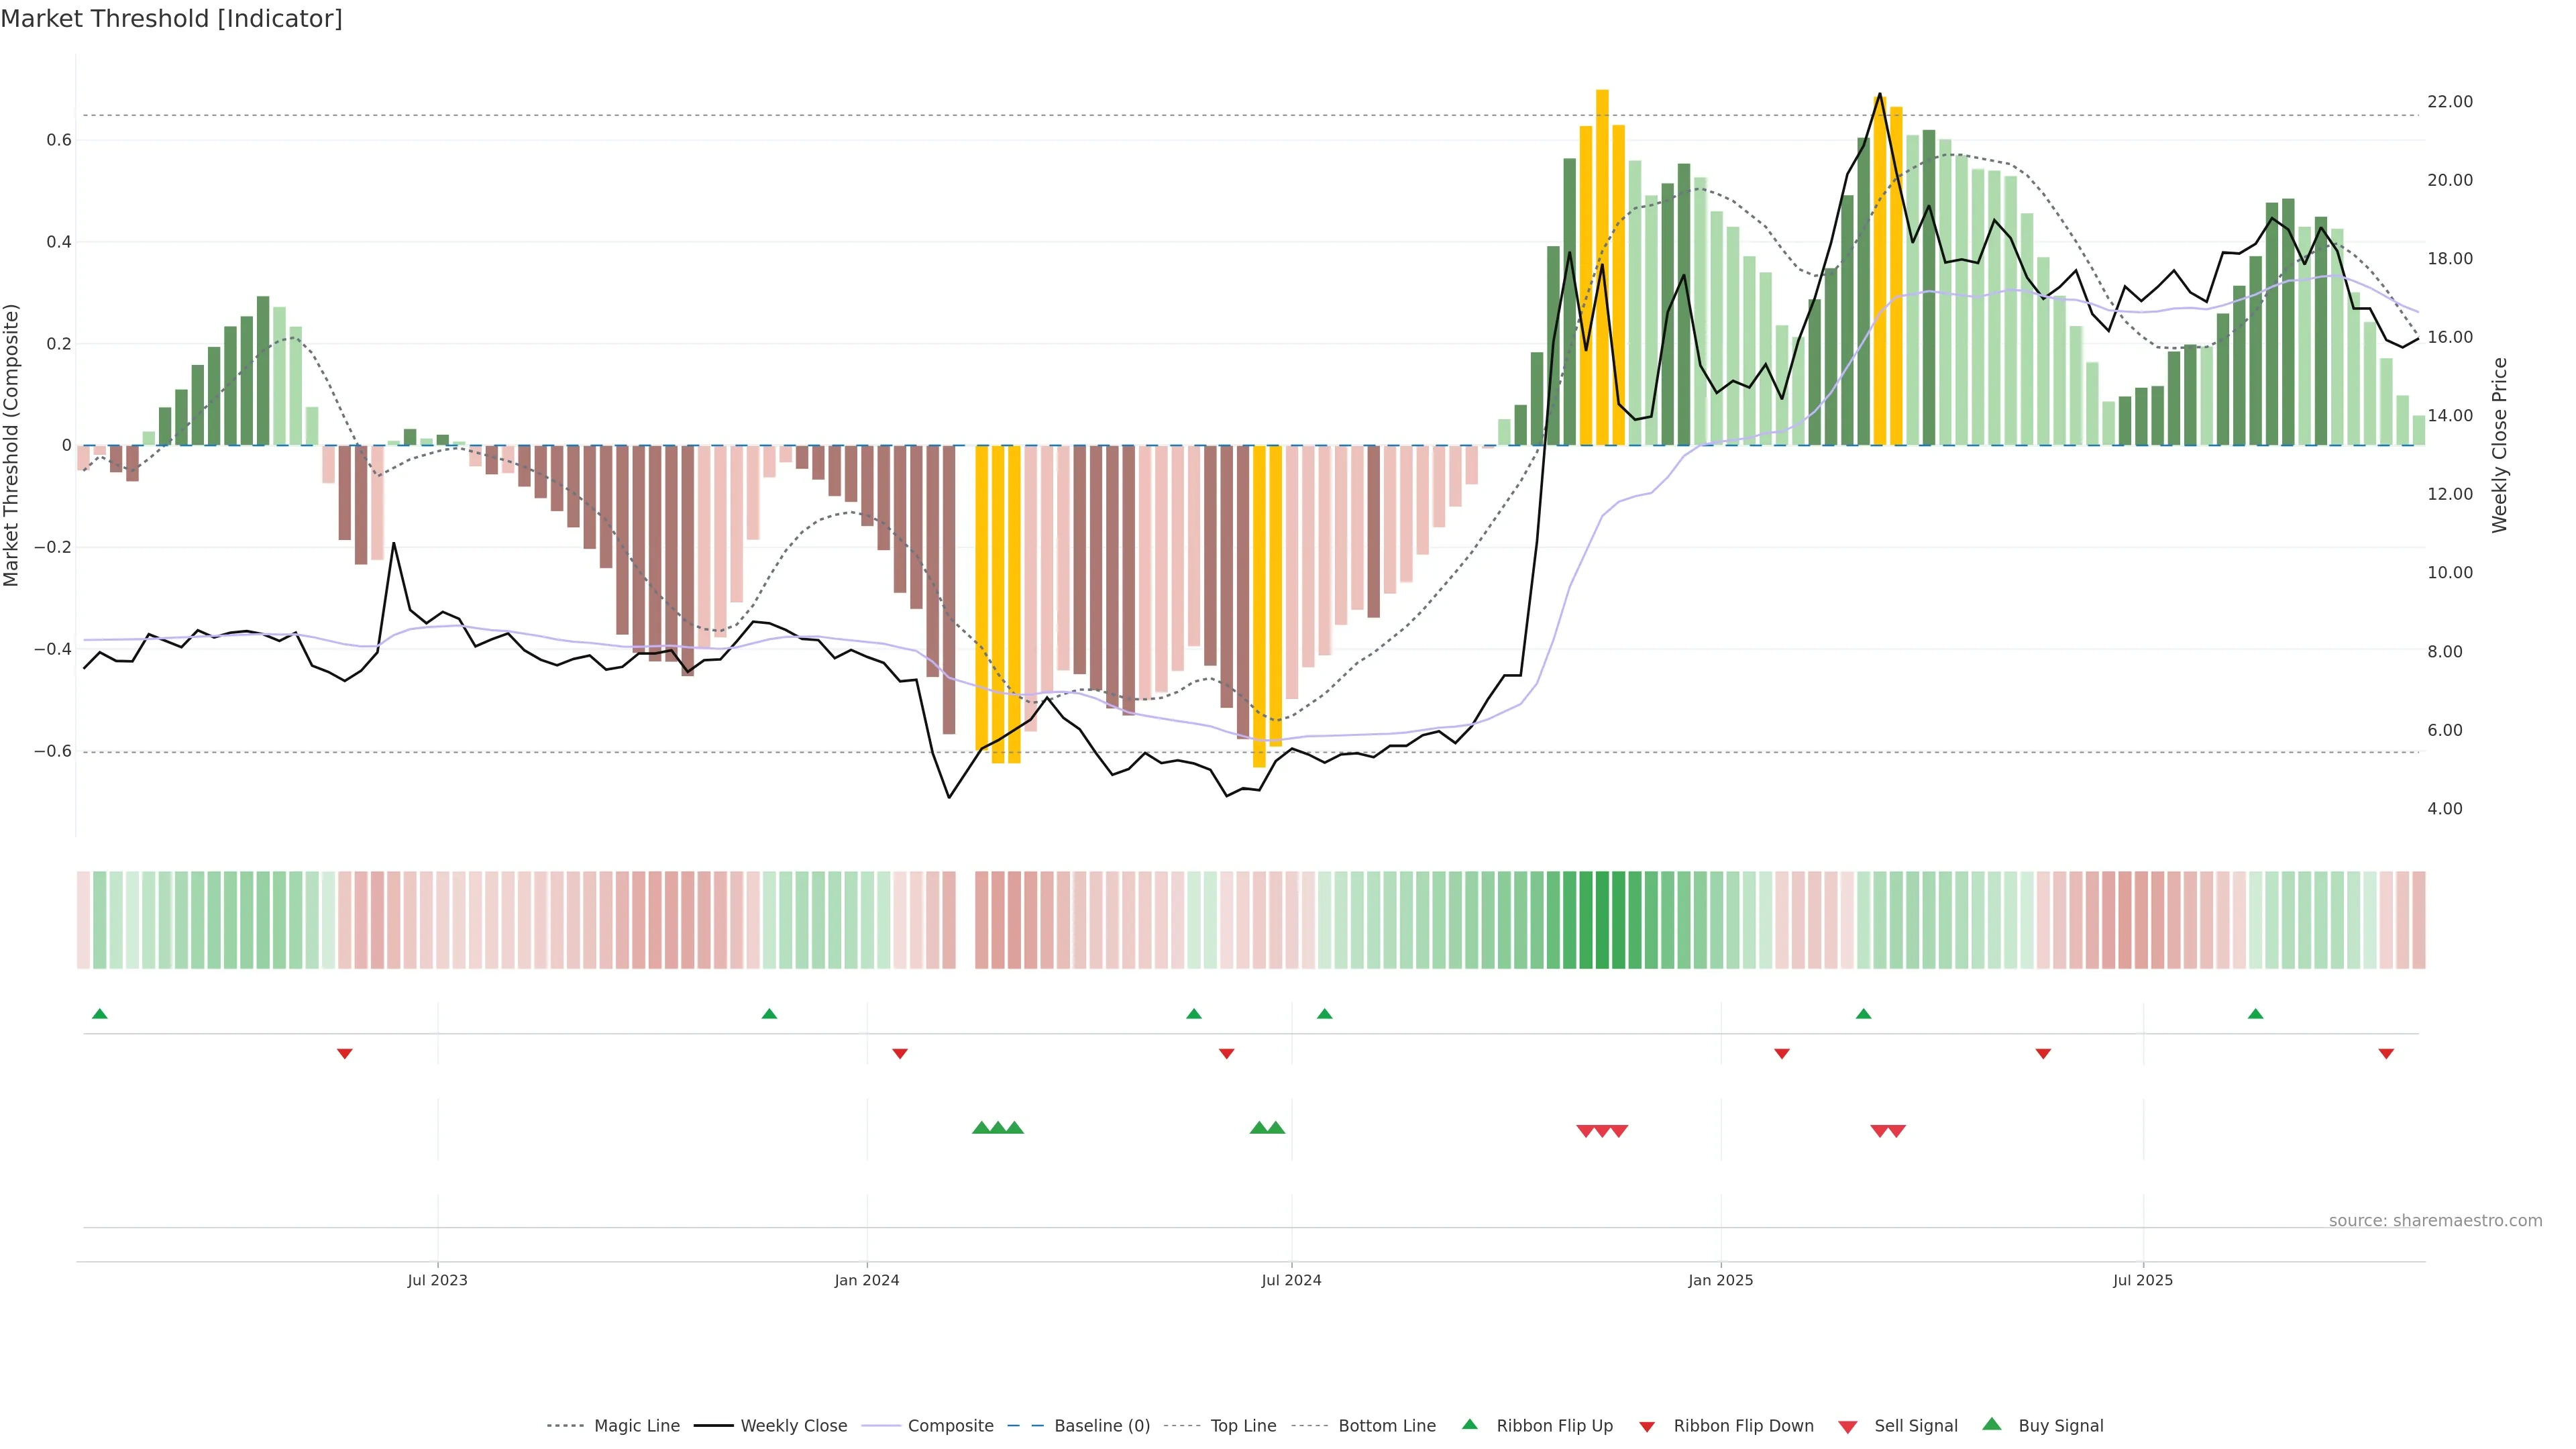Click the Ribbon Flip Up legend icon
The width and height of the screenshot is (2576, 1449).
1469,1424
